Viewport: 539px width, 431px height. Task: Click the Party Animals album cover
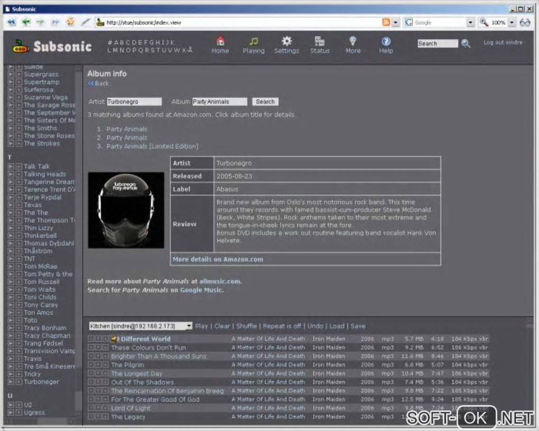pos(126,210)
